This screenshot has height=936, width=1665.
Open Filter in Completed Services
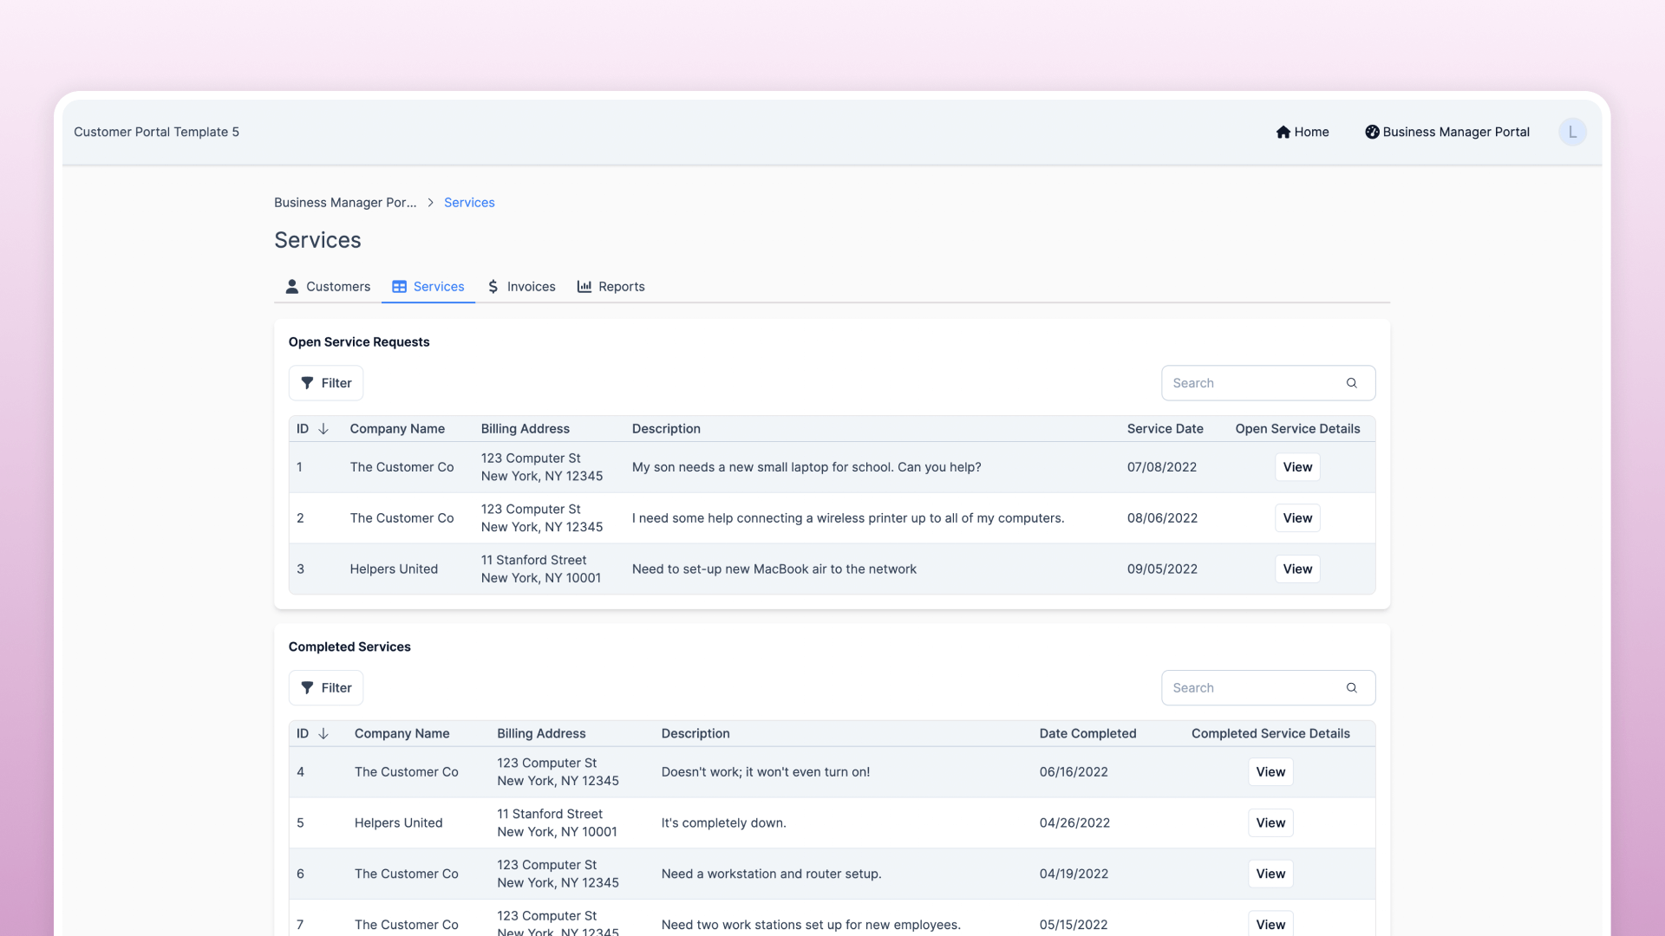(326, 688)
